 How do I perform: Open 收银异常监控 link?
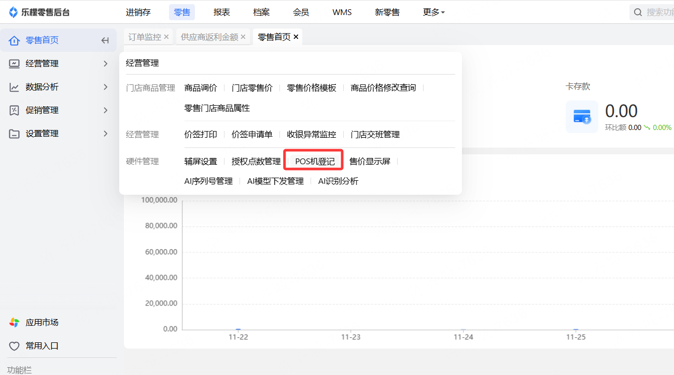point(312,135)
